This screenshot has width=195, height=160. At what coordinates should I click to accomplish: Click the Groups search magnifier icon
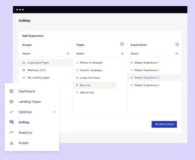pos(68,54)
